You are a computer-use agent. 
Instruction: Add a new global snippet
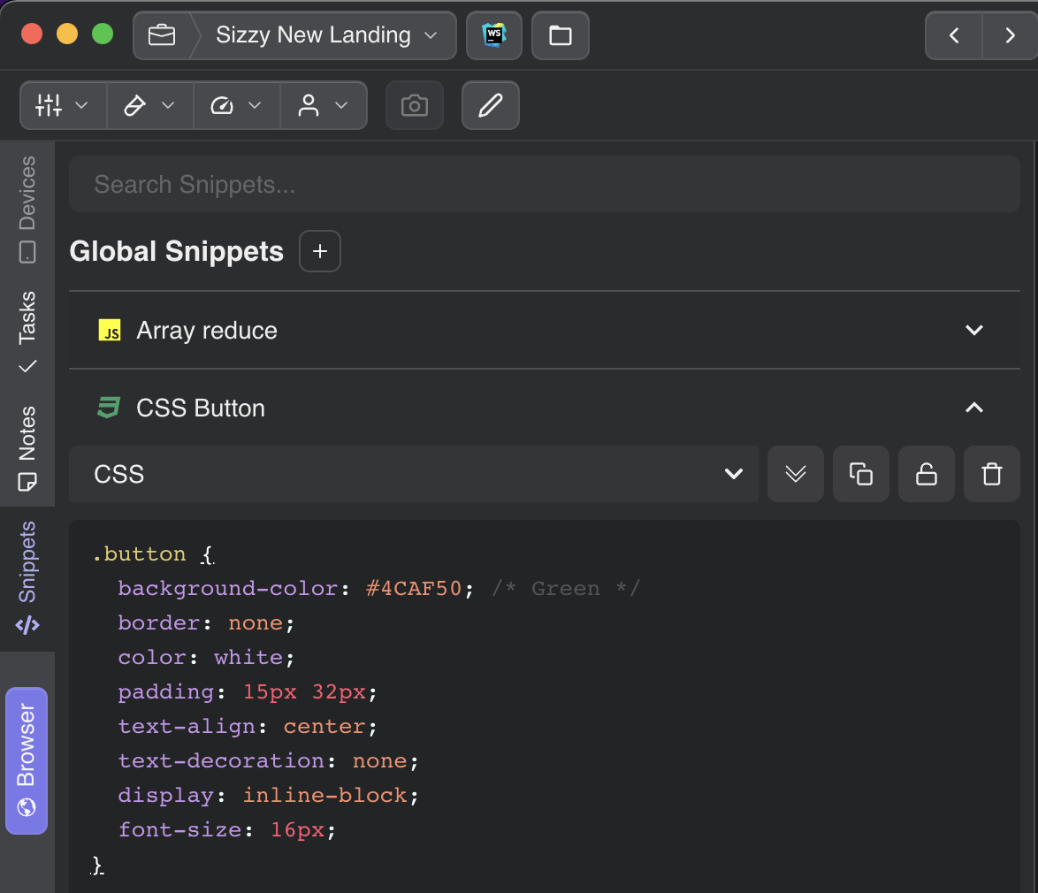point(320,251)
